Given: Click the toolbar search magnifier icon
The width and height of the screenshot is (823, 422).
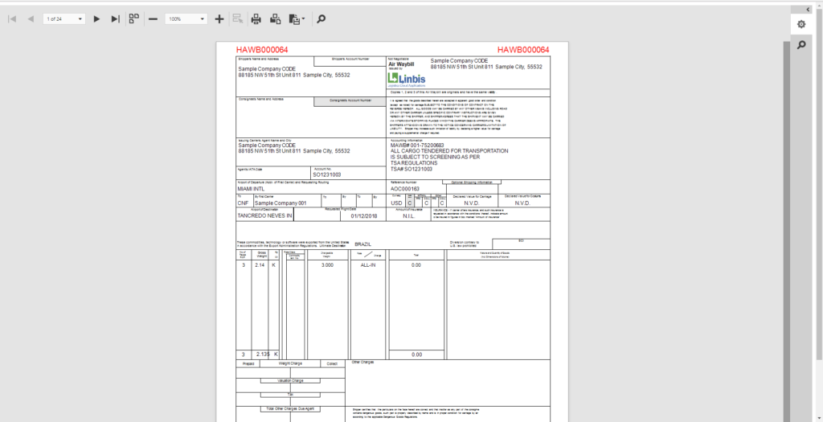Looking at the screenshot, I should (x=321, y=18).
